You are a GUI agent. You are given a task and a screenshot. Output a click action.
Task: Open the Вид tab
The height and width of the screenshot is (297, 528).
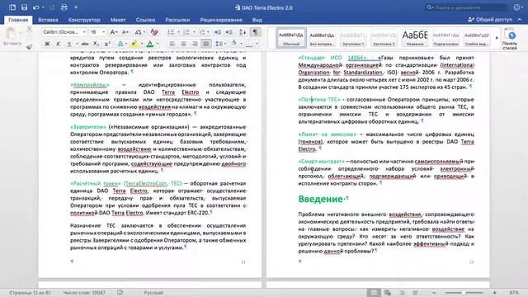click(x=257, y=20)
